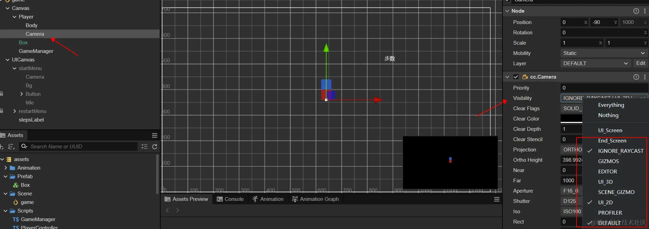Open bottom panel hamburger menu

coord(497,199)
